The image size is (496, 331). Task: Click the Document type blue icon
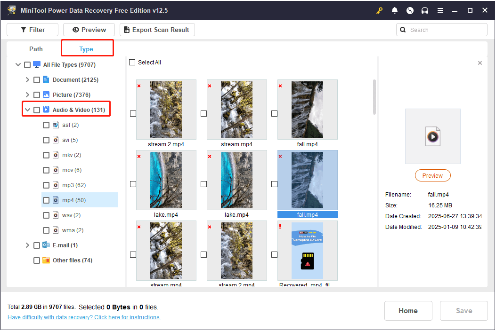[x=46, y=79]
